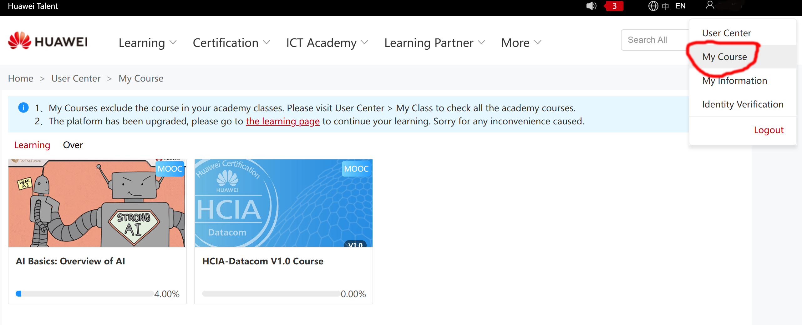Click AI Basics course progress bar
Image resolution: width=802 pixels, height=325 pixels.
(84, 294)
